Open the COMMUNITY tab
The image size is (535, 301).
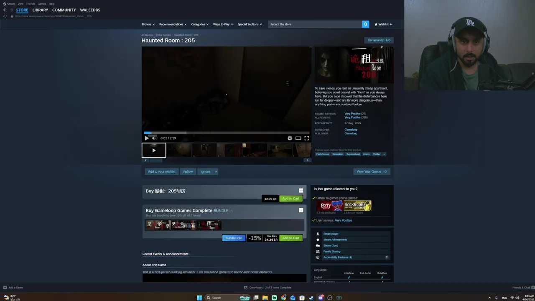pos(64,10)
